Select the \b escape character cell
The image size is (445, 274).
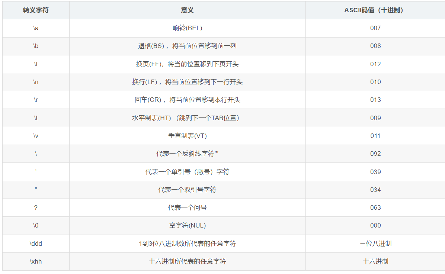pyautogui.click(x=36, y=46)
